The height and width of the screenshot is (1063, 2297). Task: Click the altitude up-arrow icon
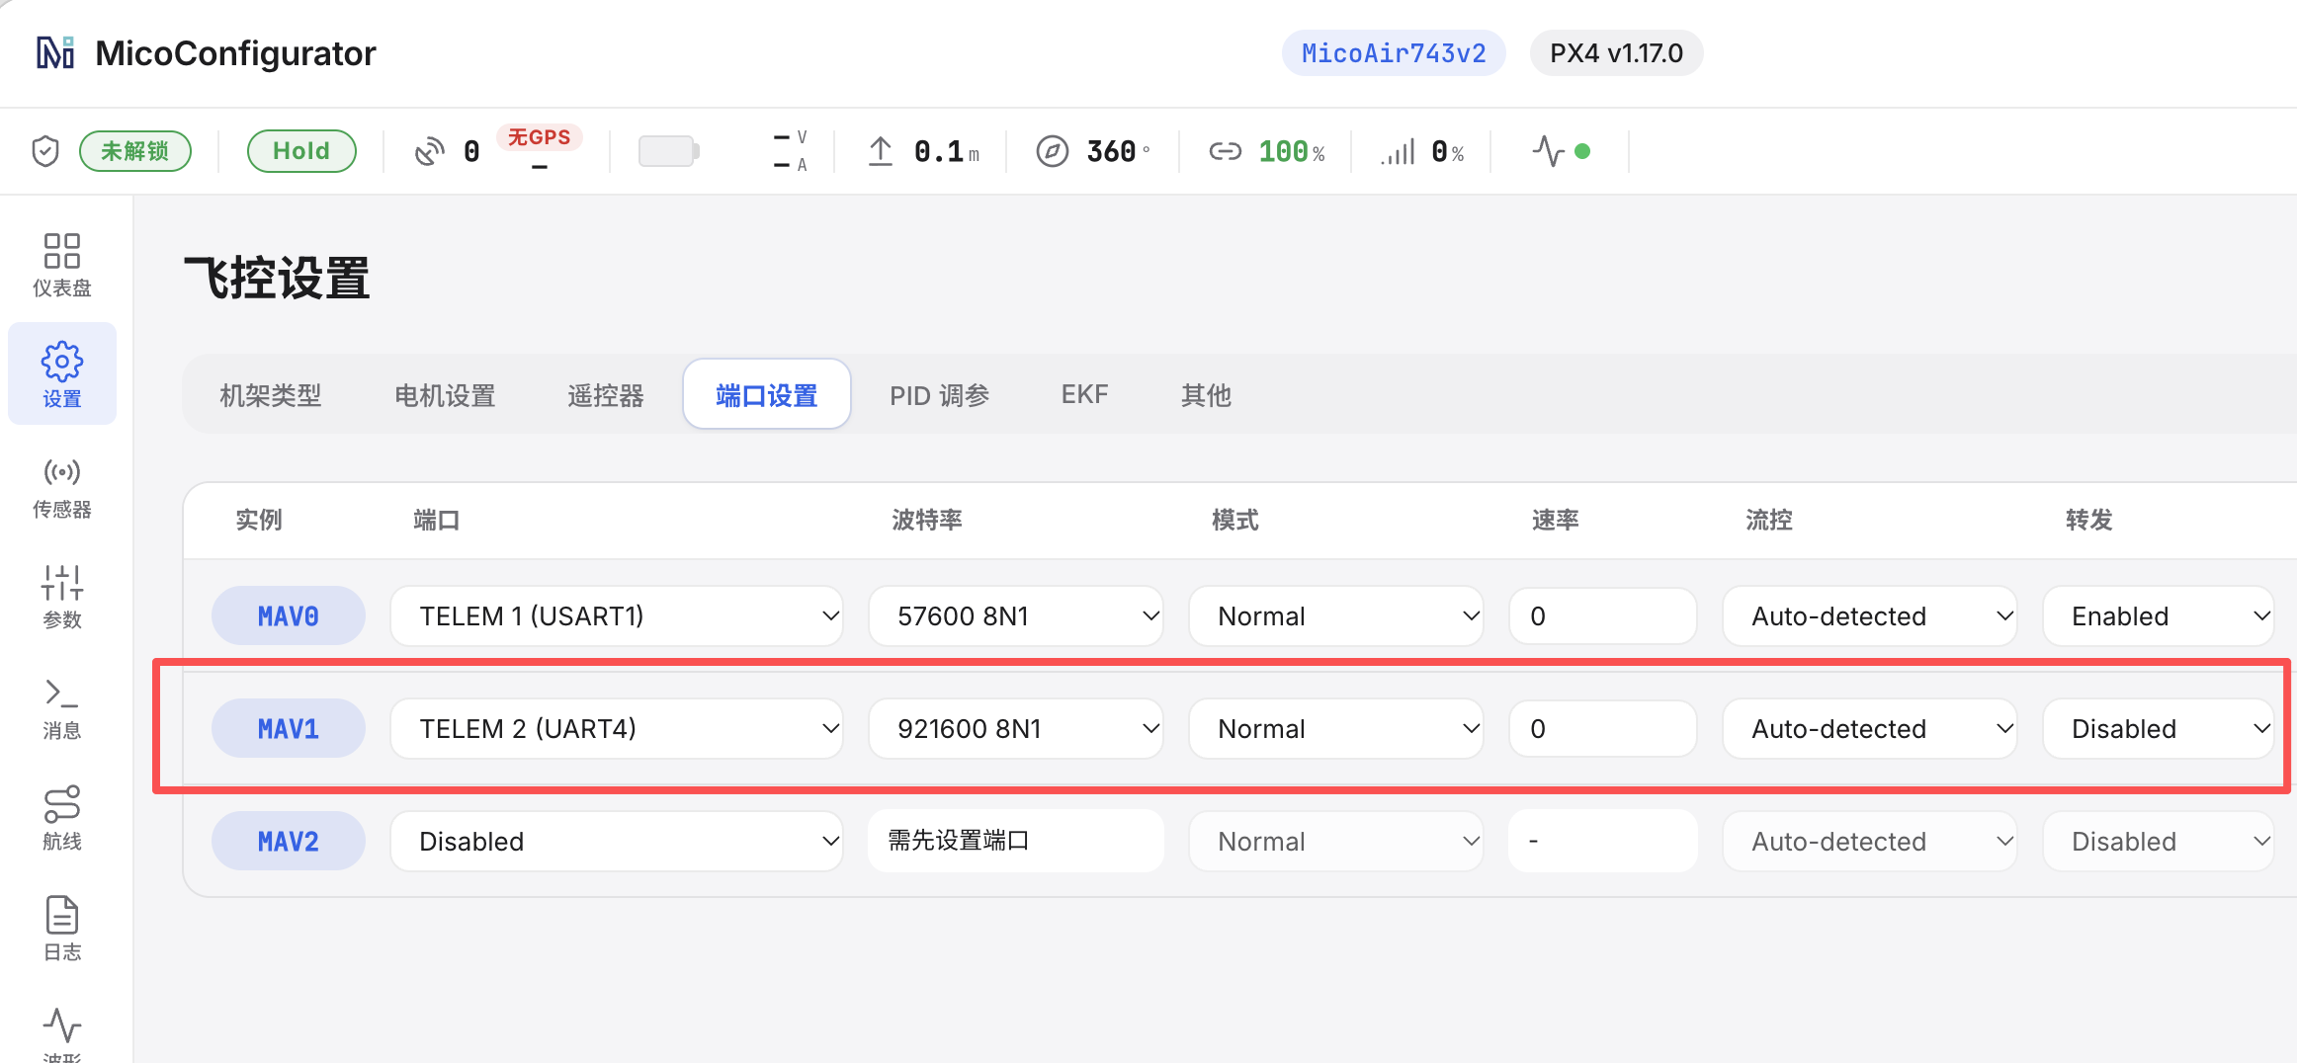[880, 151]
